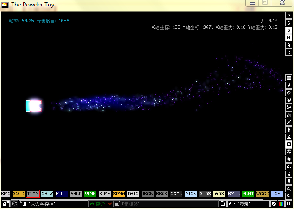Image resolution: width=294 pixels, height=209 pixels.
Task: Select the VINE element
Action: pyautogui.click(x=90, y=194)
